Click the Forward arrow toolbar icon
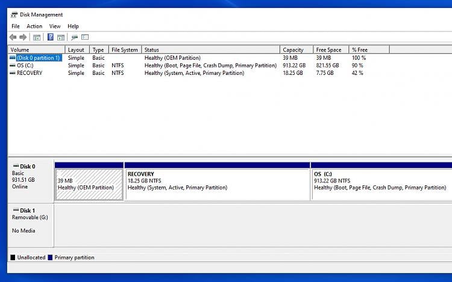The width and height of the screenshot is (452, 282). (23, 37)
